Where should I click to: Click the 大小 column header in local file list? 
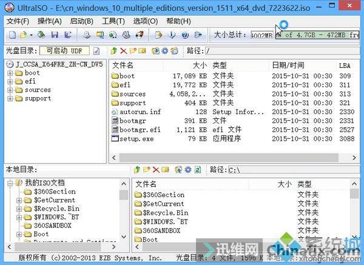pyautogui.click(x=271, y=184)
